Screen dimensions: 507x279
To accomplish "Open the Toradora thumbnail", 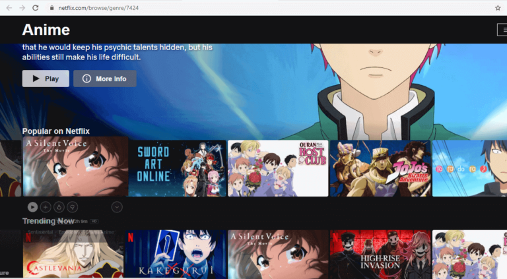I will 469,168.
